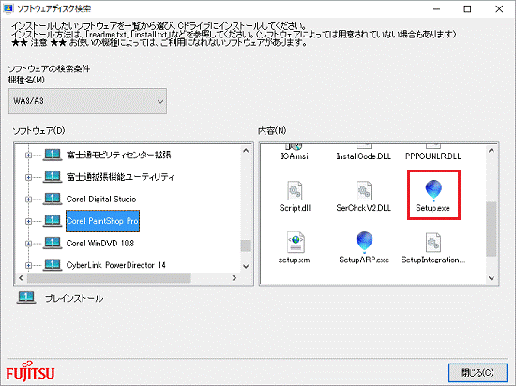Image resolution: width=516 pixels, height=386 pixels.
Task: Select 富士通モビリティセンター拡張 in tree
Action: tap(119, 155)
